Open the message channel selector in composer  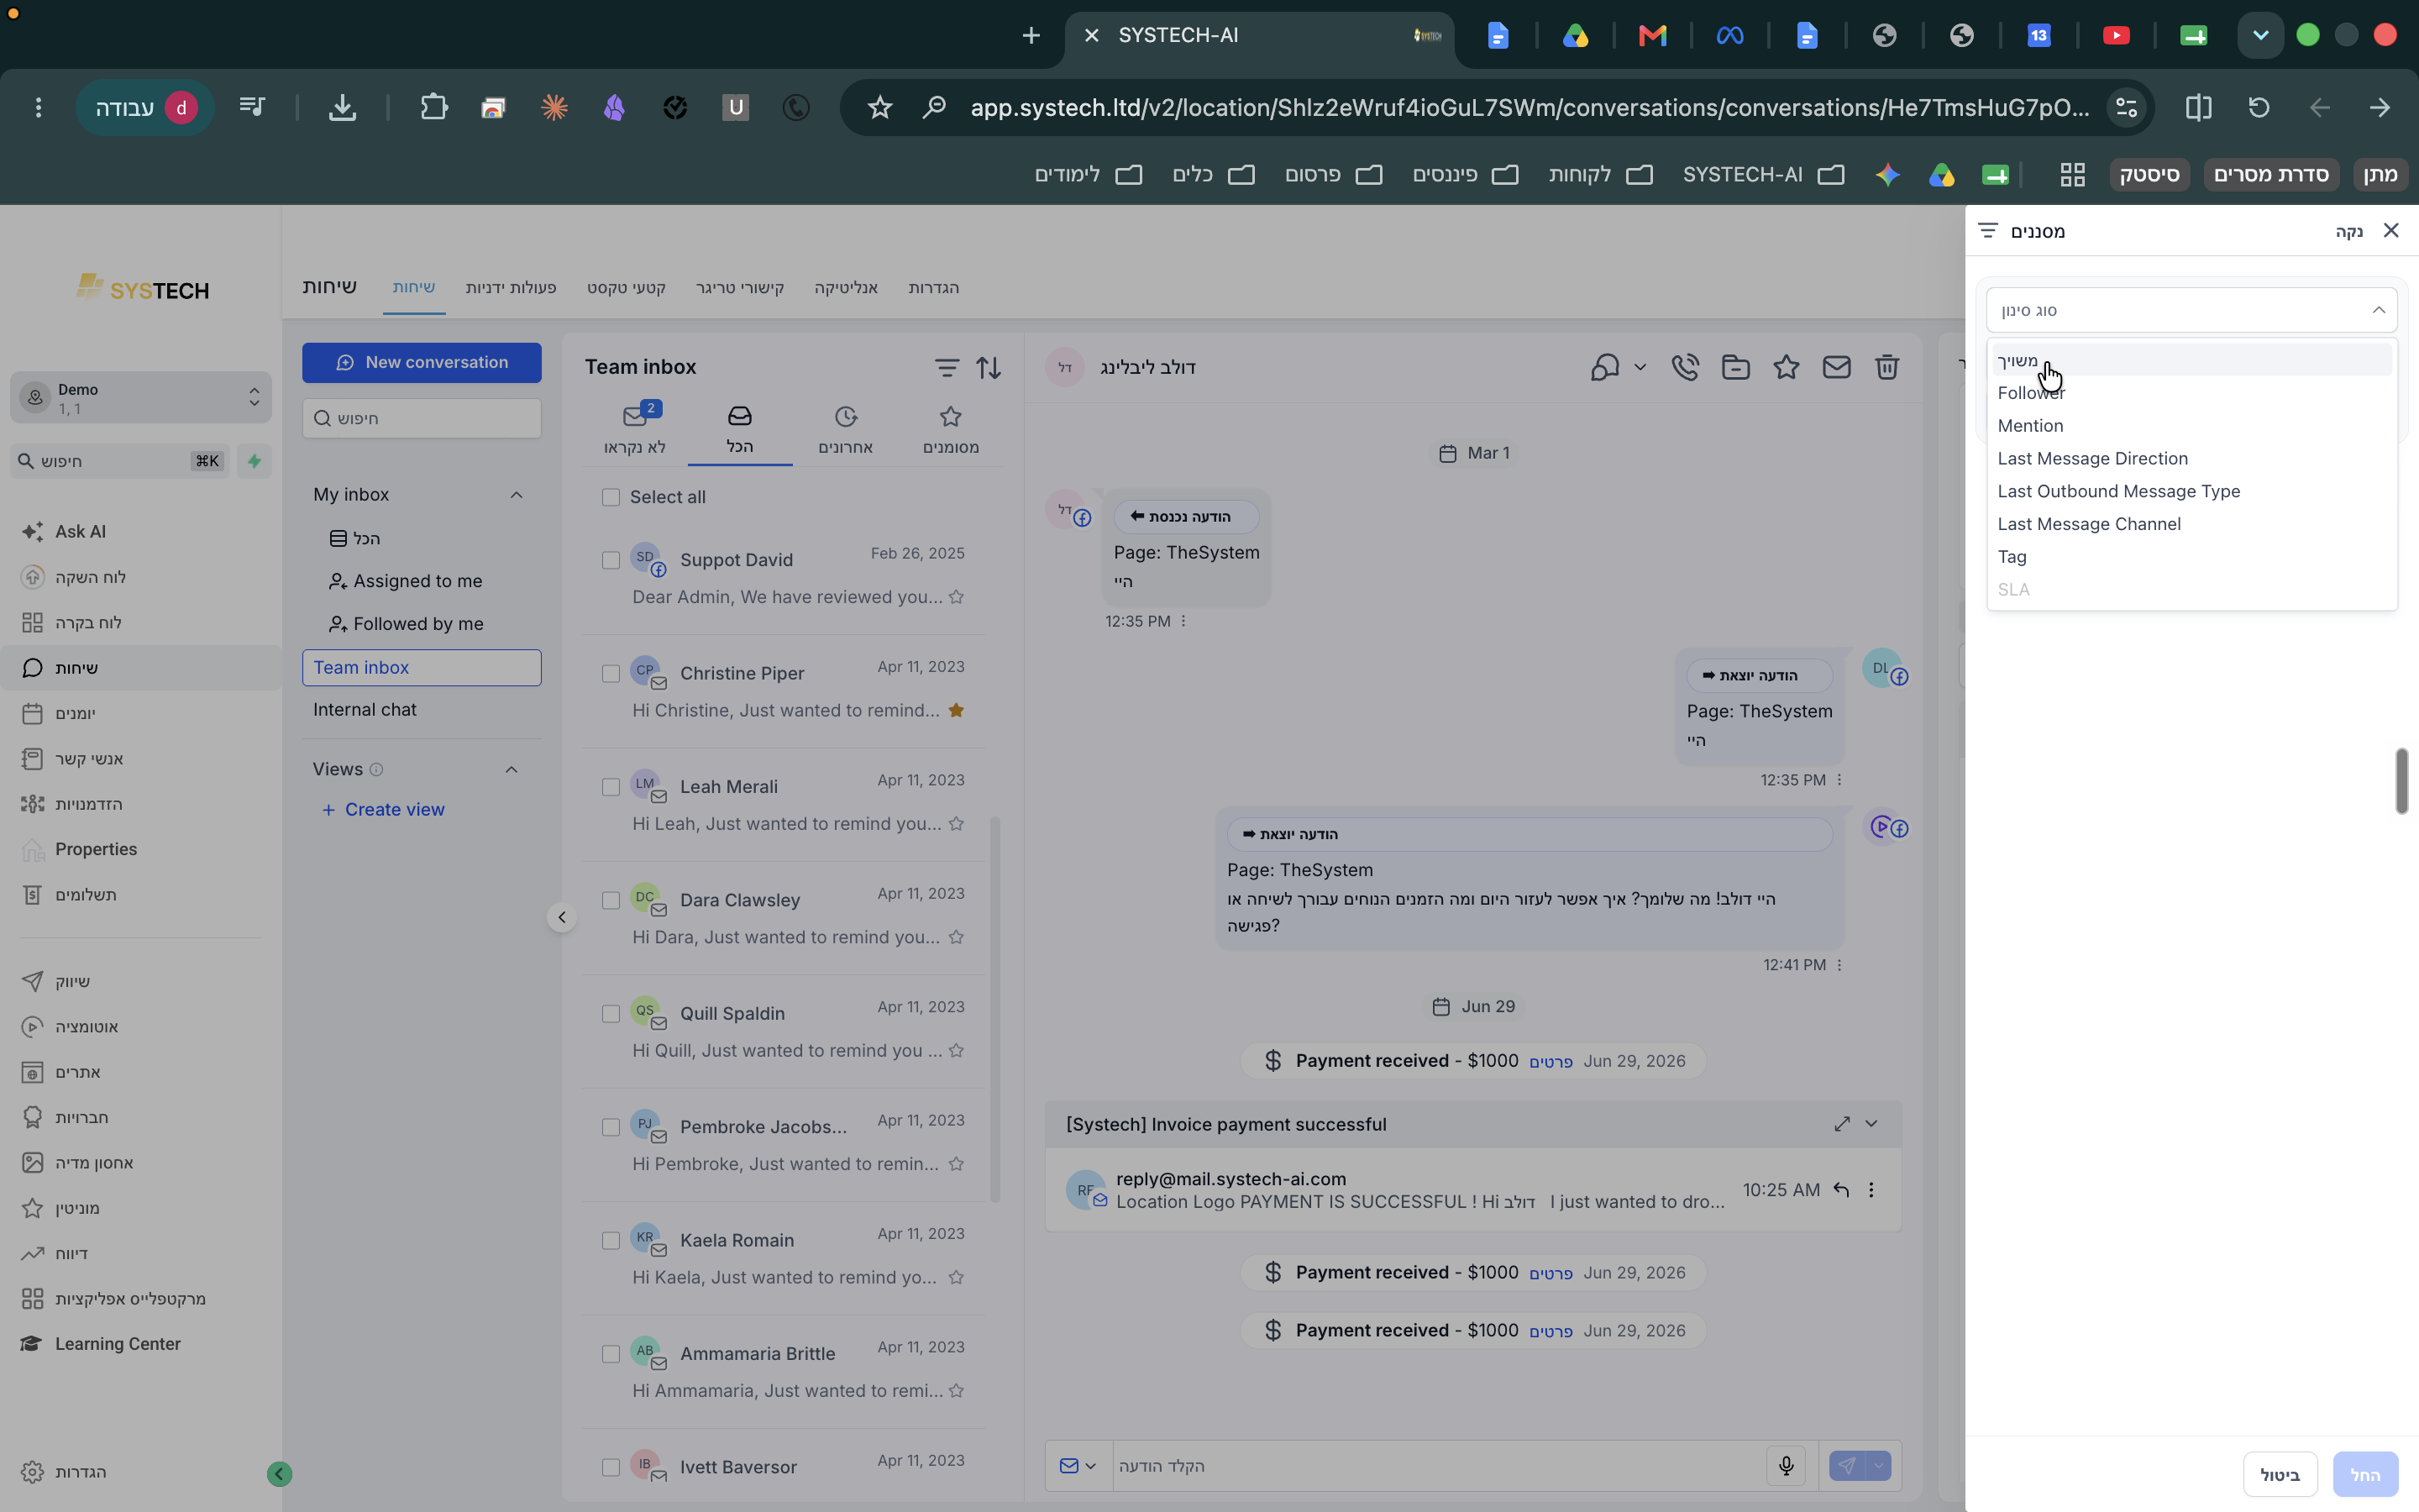[x=1078, y=1466]
